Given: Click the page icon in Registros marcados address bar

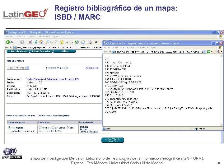Looking at the screenshot, I should click(x=113, y=52).
